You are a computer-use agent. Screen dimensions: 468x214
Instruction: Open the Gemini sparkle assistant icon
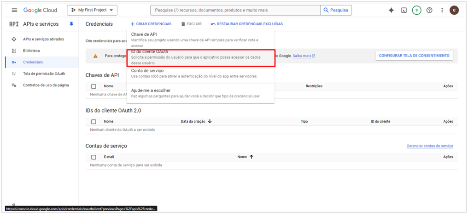[391, 10]
